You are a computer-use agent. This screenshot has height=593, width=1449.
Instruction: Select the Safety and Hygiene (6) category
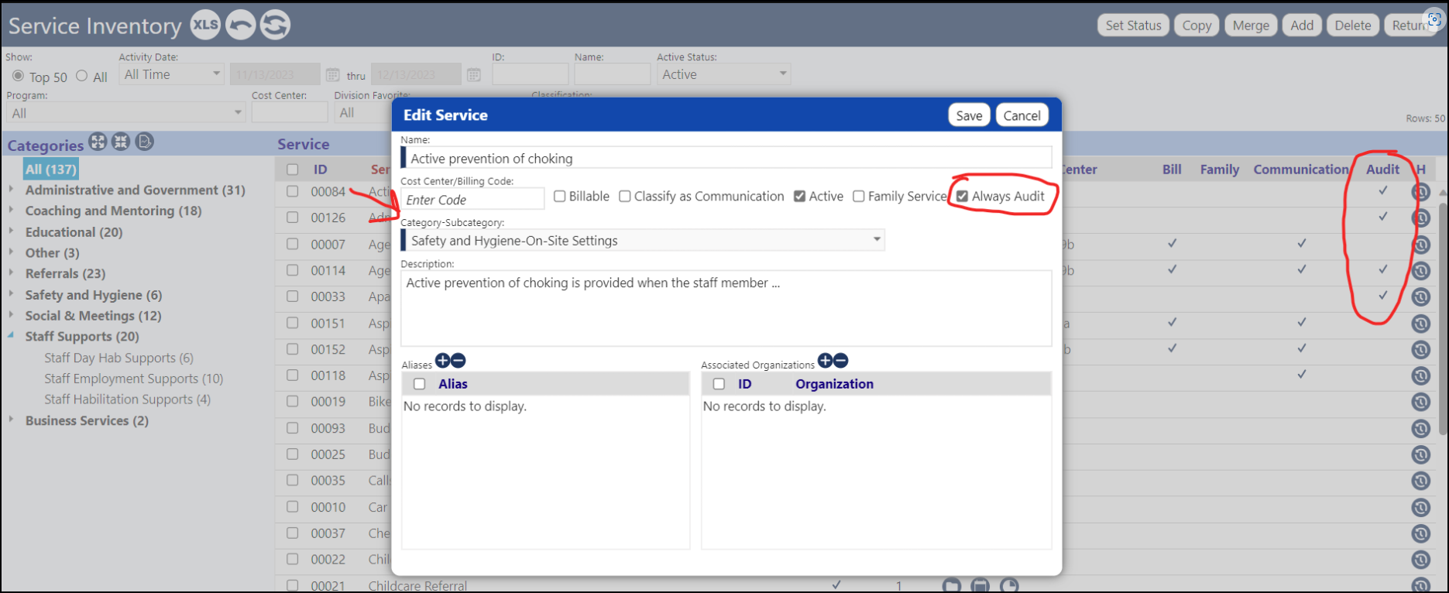click(94, 295)
